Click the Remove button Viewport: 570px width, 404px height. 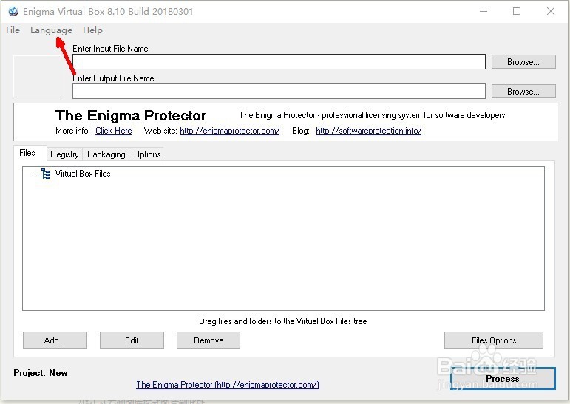pyautogui.click(x=208, y=340)
